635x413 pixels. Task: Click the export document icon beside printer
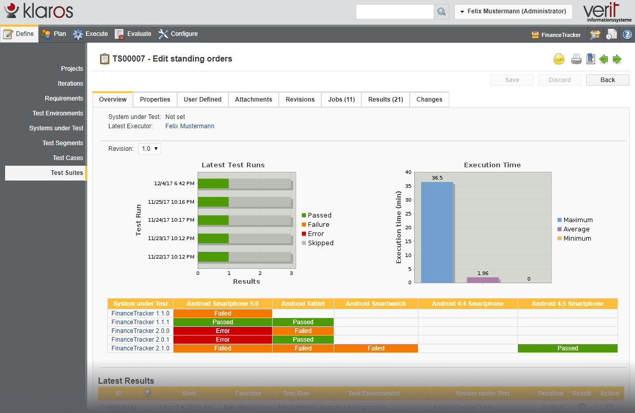[x=590, y=59]
